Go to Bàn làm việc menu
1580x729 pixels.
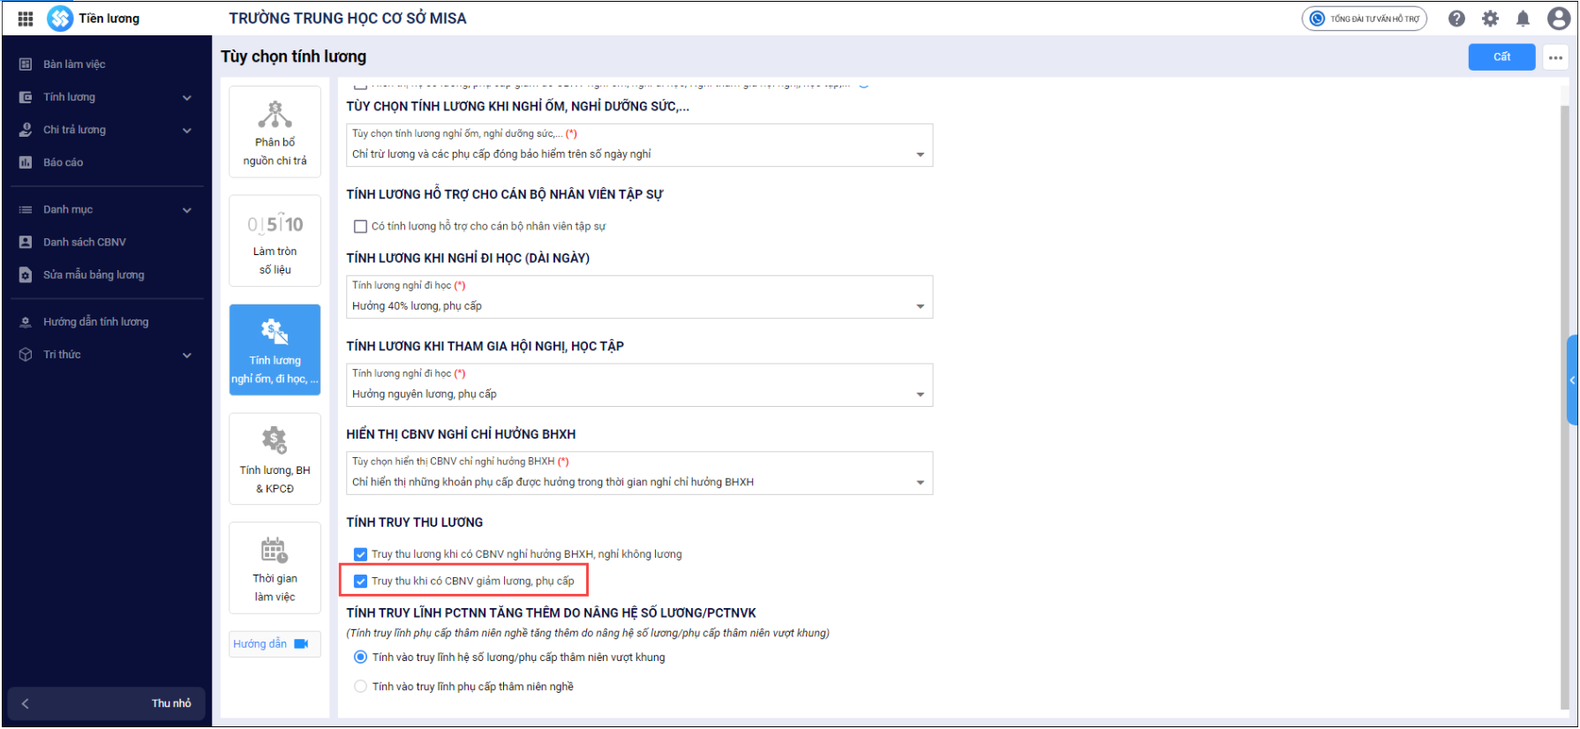(x=106, y=64)
